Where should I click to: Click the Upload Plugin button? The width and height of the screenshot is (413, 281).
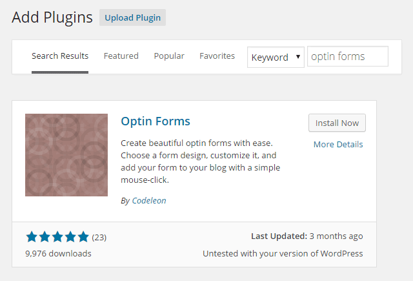pos(132,17)
